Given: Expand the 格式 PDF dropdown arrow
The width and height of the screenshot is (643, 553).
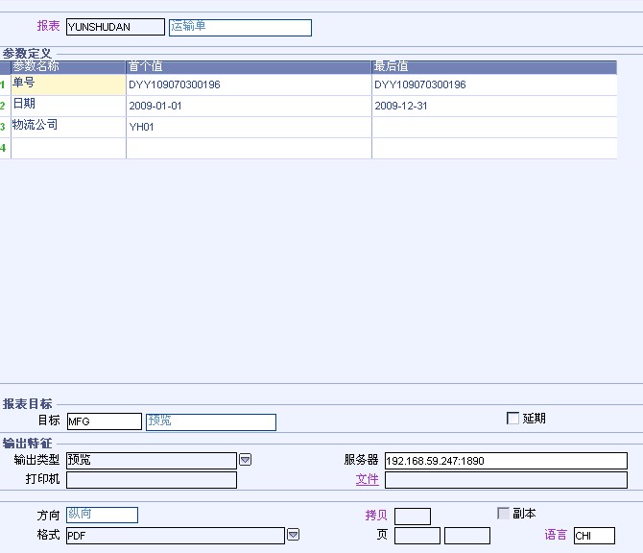Looking at the screenshot, I should point(294,535).
